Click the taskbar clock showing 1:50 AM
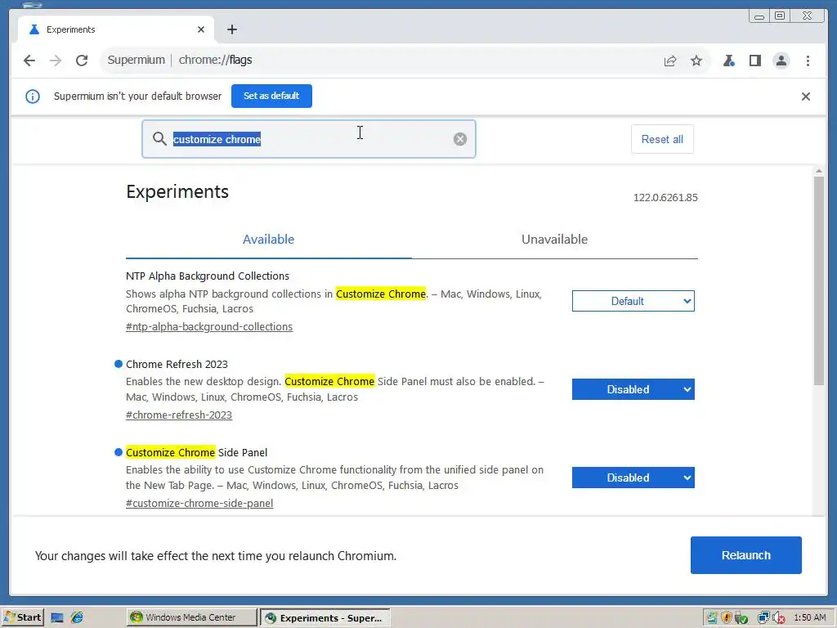This screenshot has width=837, height=628. [x=810, y=618]
